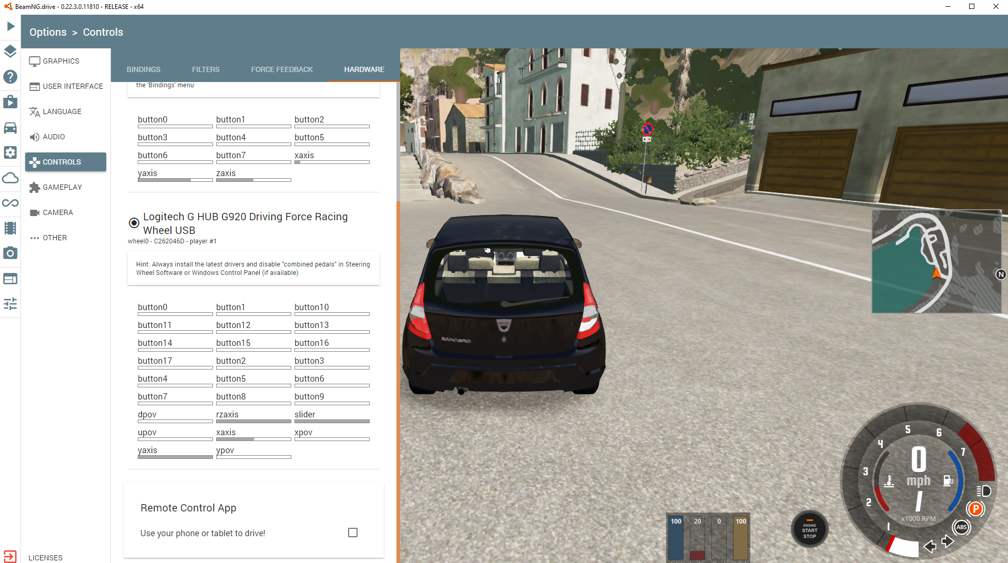The height and width of the screenshot is (563, 1008).
Task: Click the 'dpov' input label
Action: 147,414
